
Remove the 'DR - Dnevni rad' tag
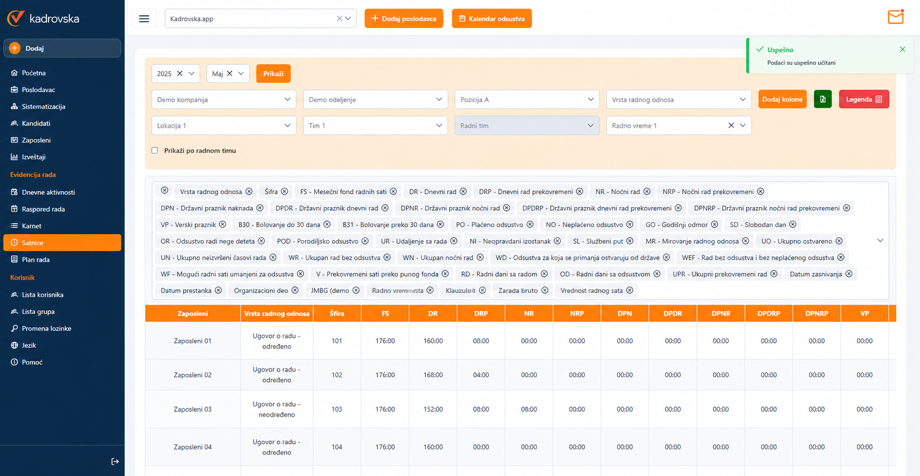(x=463, y=192)
